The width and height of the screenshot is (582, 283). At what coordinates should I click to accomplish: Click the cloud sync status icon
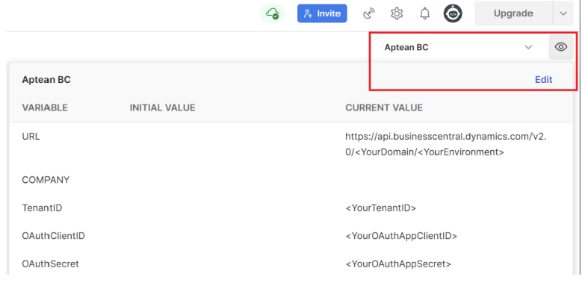pos(273,13)
